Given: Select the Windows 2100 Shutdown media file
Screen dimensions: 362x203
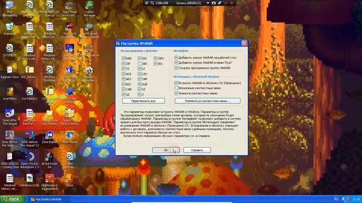Looking at the screenshot, I should point(29,8).
